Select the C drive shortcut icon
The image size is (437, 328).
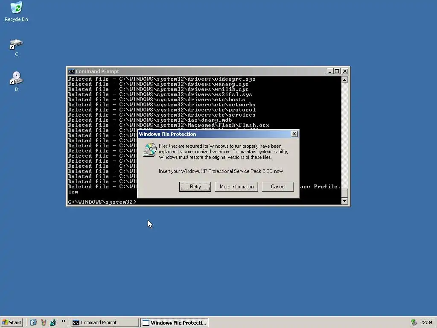17,47
